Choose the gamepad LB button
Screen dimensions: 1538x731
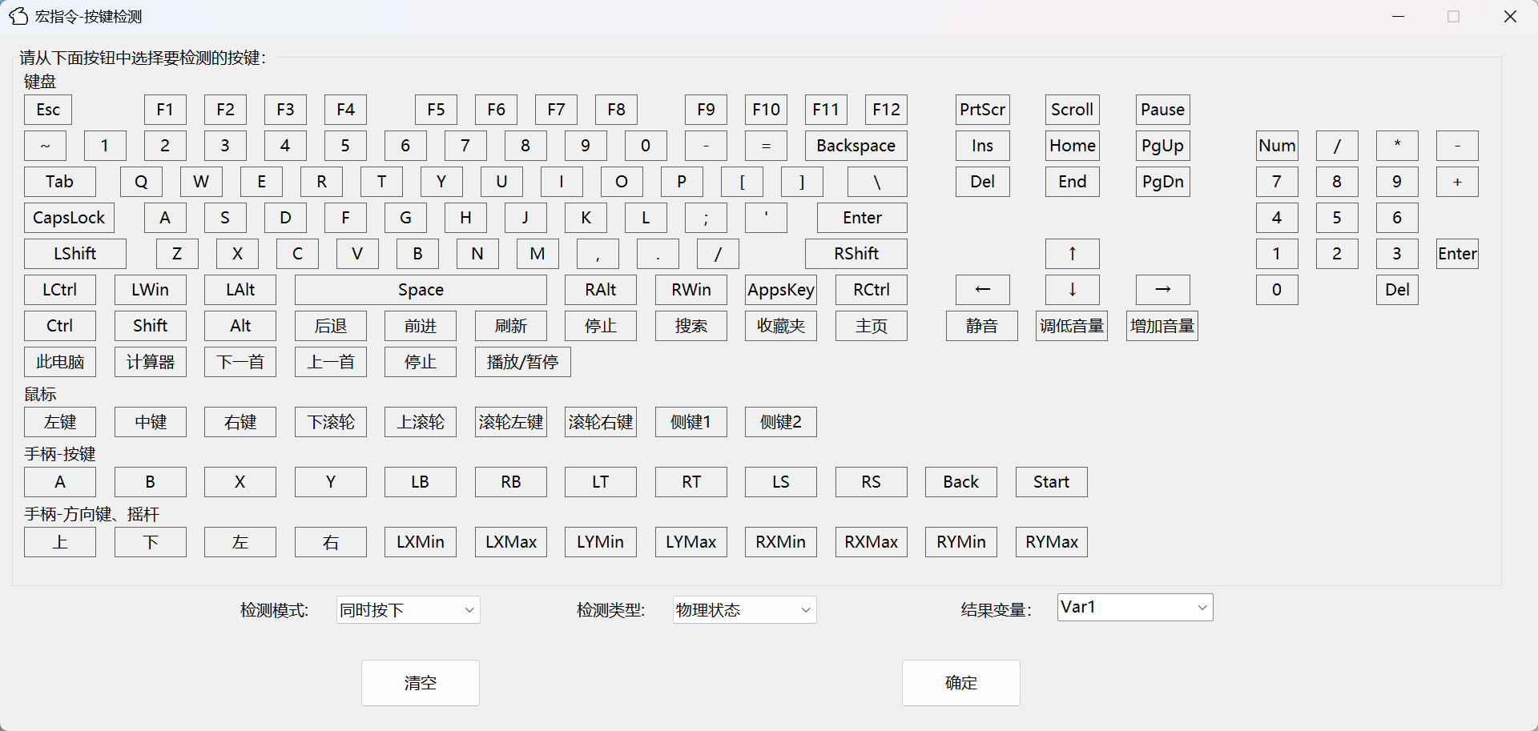(x=421, y=482)
